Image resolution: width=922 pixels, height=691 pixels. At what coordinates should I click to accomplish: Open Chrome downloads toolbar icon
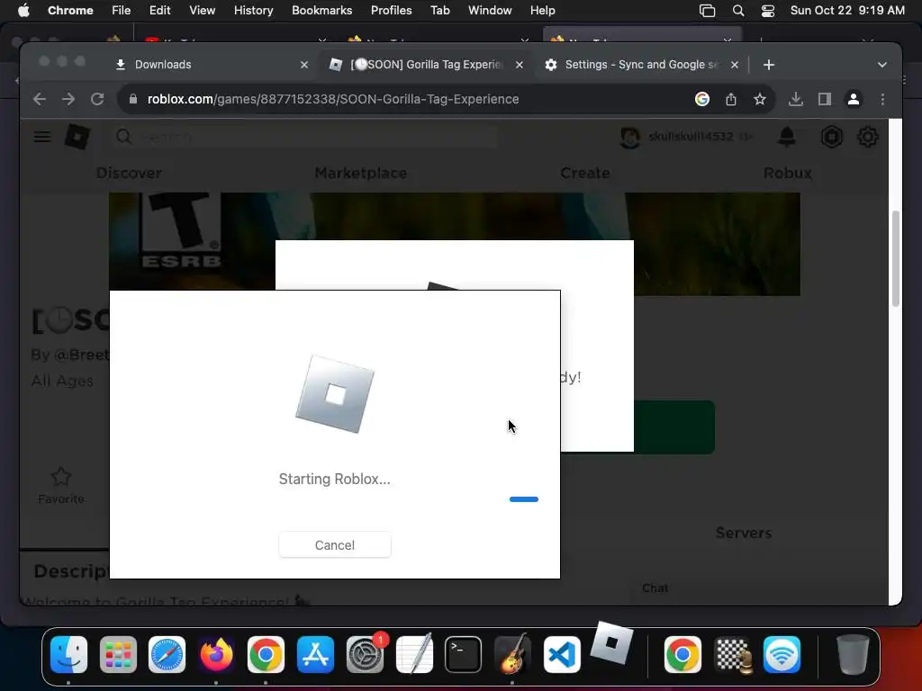tap(796, 99)
